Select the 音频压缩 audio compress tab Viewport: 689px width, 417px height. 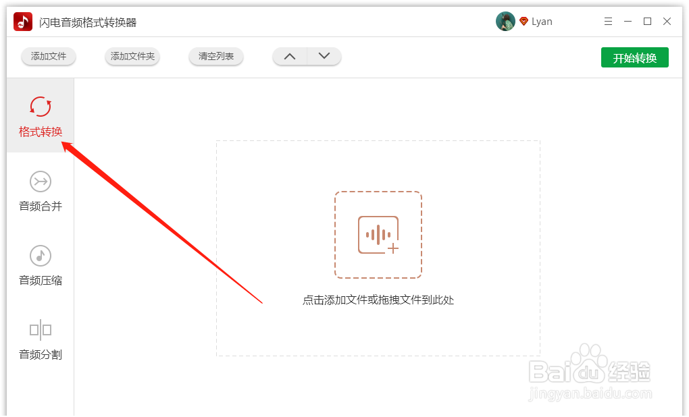[41, 265]
